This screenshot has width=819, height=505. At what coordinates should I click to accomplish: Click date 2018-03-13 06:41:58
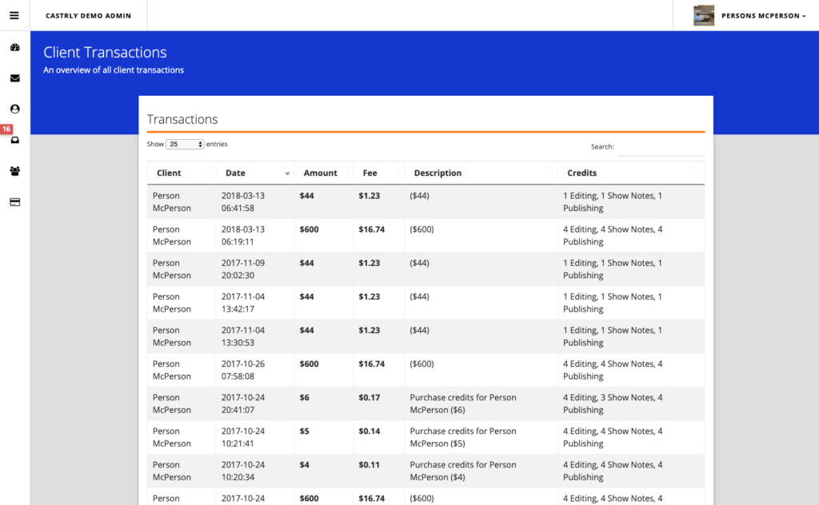click(243, 202)
